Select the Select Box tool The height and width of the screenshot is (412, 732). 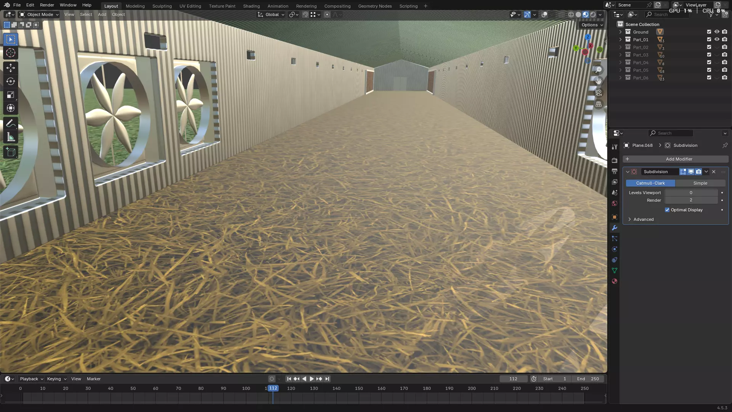click(x=11, y=39)
